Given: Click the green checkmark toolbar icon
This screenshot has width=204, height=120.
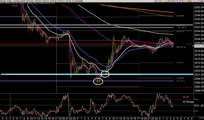Looking at the screenshot, I should pyautogui.click(x=161, y=1).
